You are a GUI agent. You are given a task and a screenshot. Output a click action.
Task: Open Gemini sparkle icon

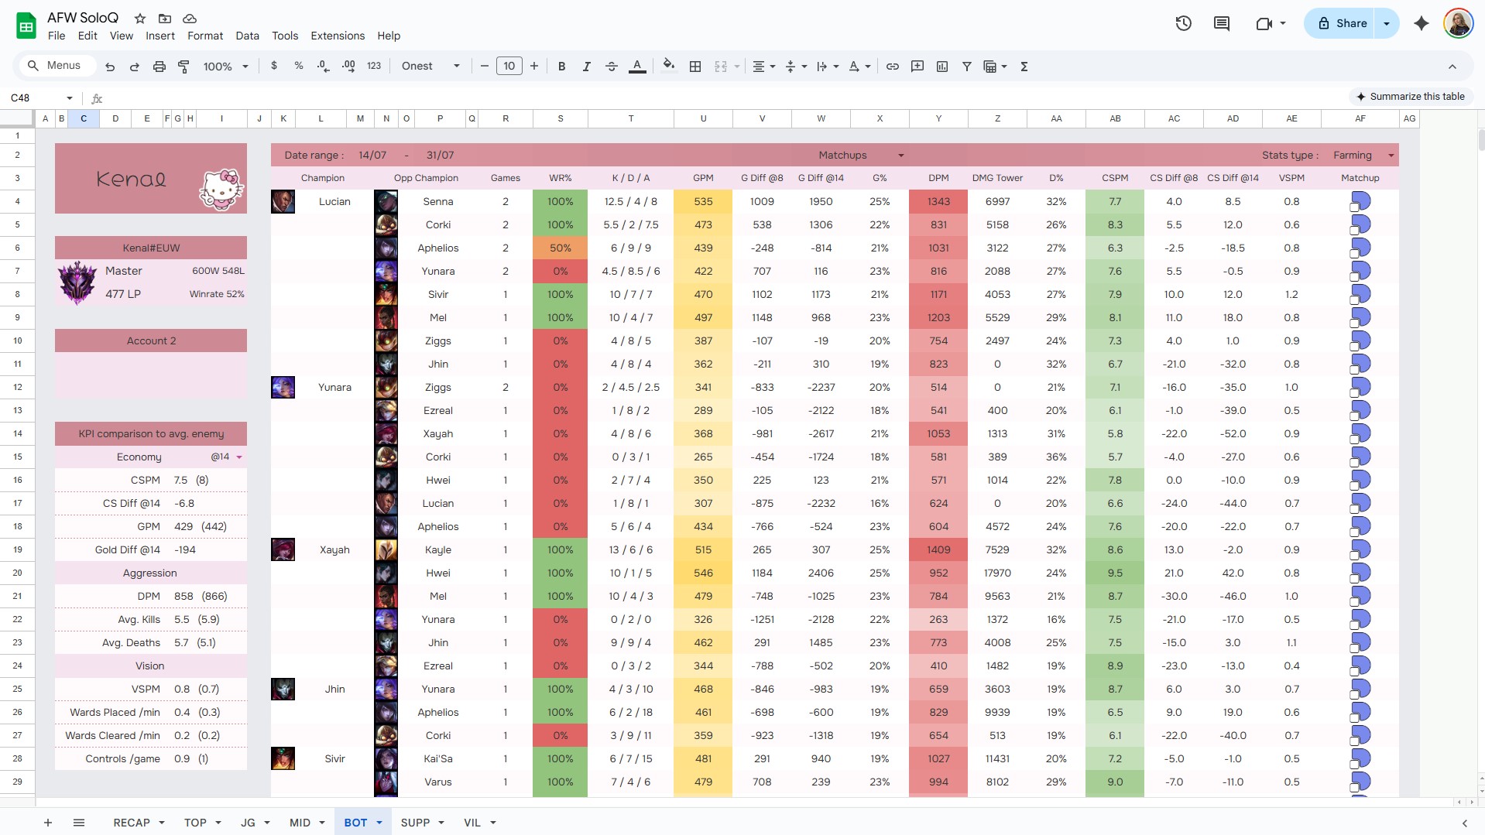1422,23
